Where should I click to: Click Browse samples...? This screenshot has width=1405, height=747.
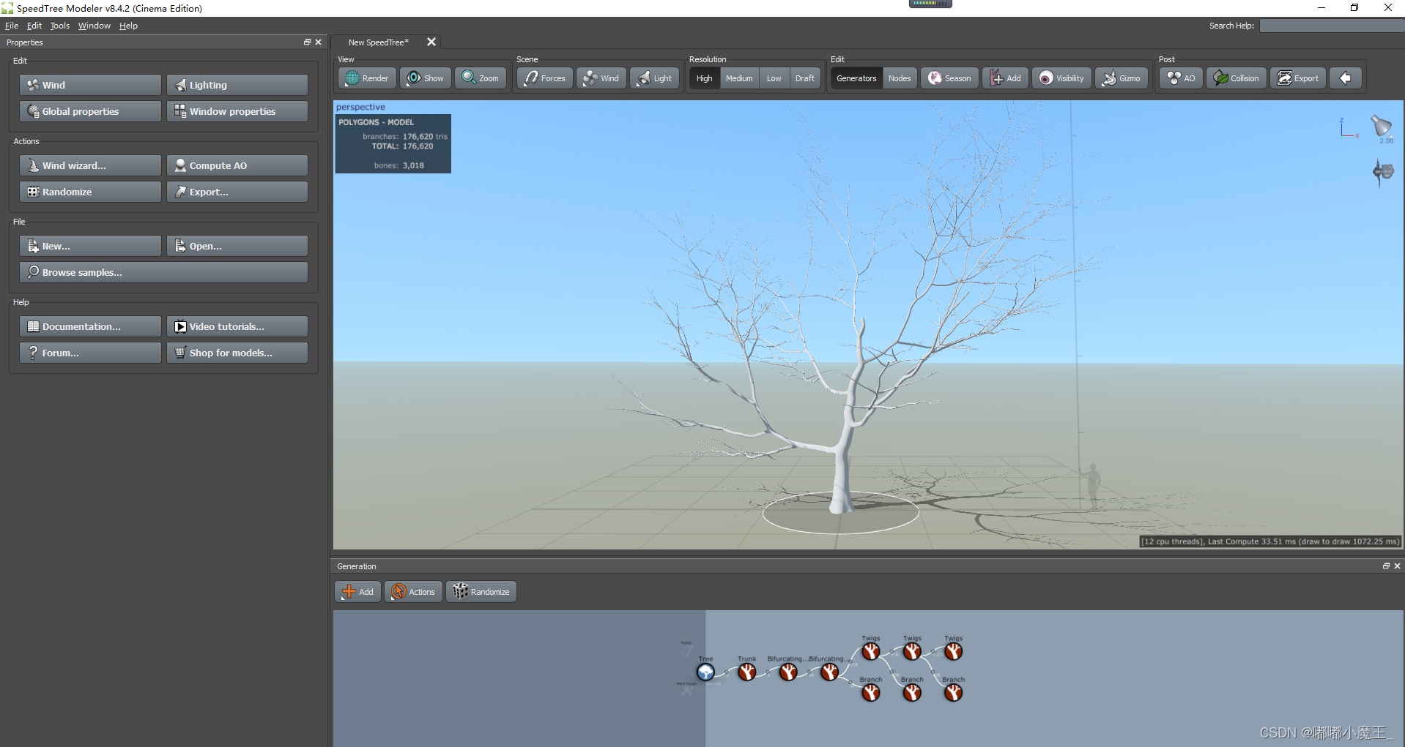163,272
